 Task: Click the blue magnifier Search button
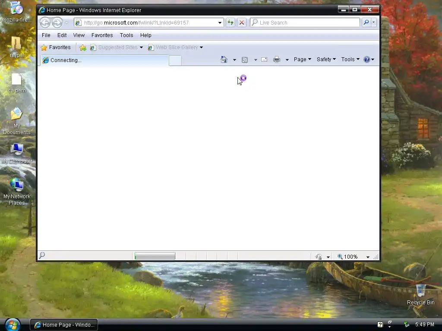click(366, 22)
